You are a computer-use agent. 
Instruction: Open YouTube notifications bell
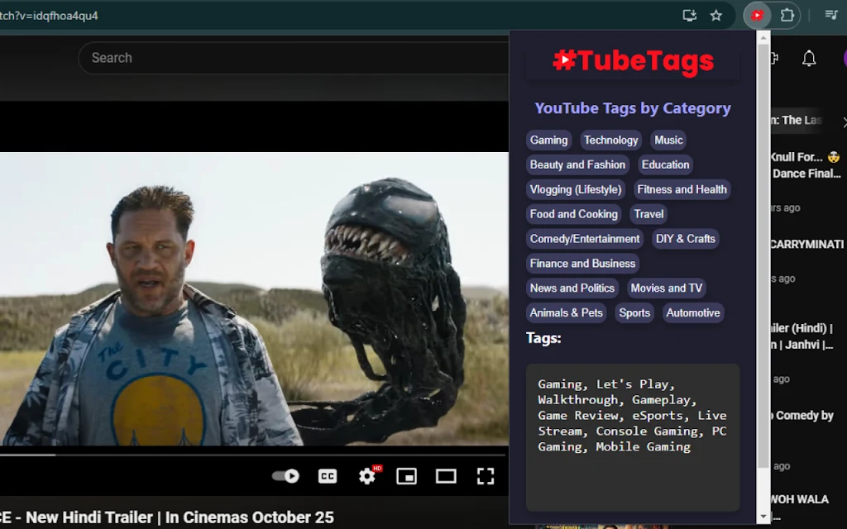[809, 59]
